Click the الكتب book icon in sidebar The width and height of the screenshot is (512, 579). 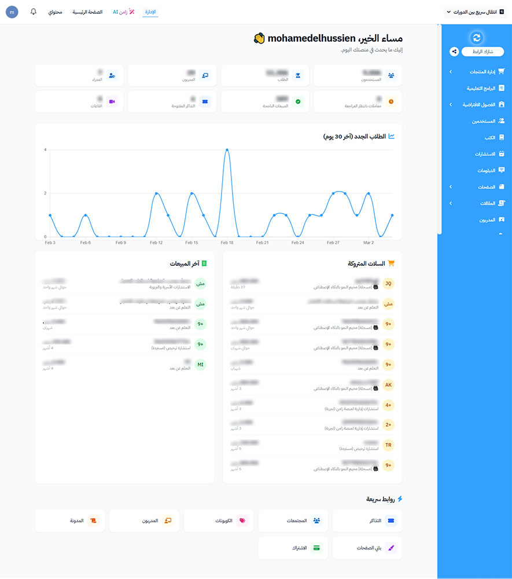tap(502, 138)
